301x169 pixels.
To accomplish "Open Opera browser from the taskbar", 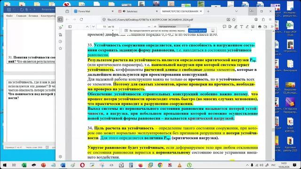I will tap(82, 165).
